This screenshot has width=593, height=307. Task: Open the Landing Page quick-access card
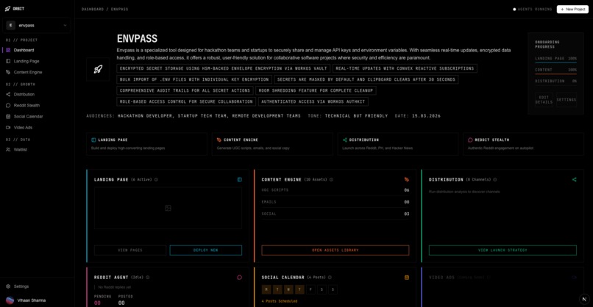click(146, 144)
